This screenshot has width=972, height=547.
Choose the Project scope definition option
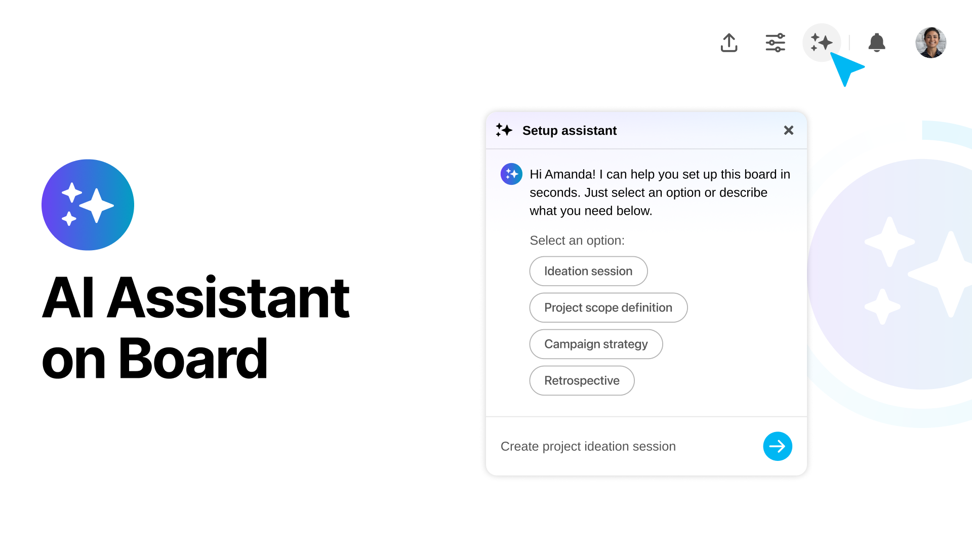(608, 307)
